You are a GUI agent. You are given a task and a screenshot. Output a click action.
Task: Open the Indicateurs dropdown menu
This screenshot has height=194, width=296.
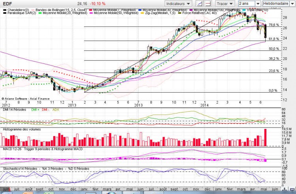[178, 4]
